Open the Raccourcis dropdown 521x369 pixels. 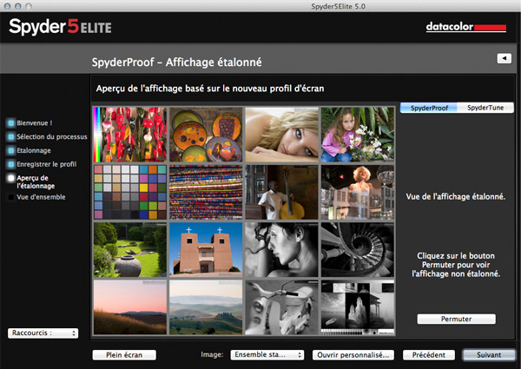pyautogui.click(x=43, y=333)
